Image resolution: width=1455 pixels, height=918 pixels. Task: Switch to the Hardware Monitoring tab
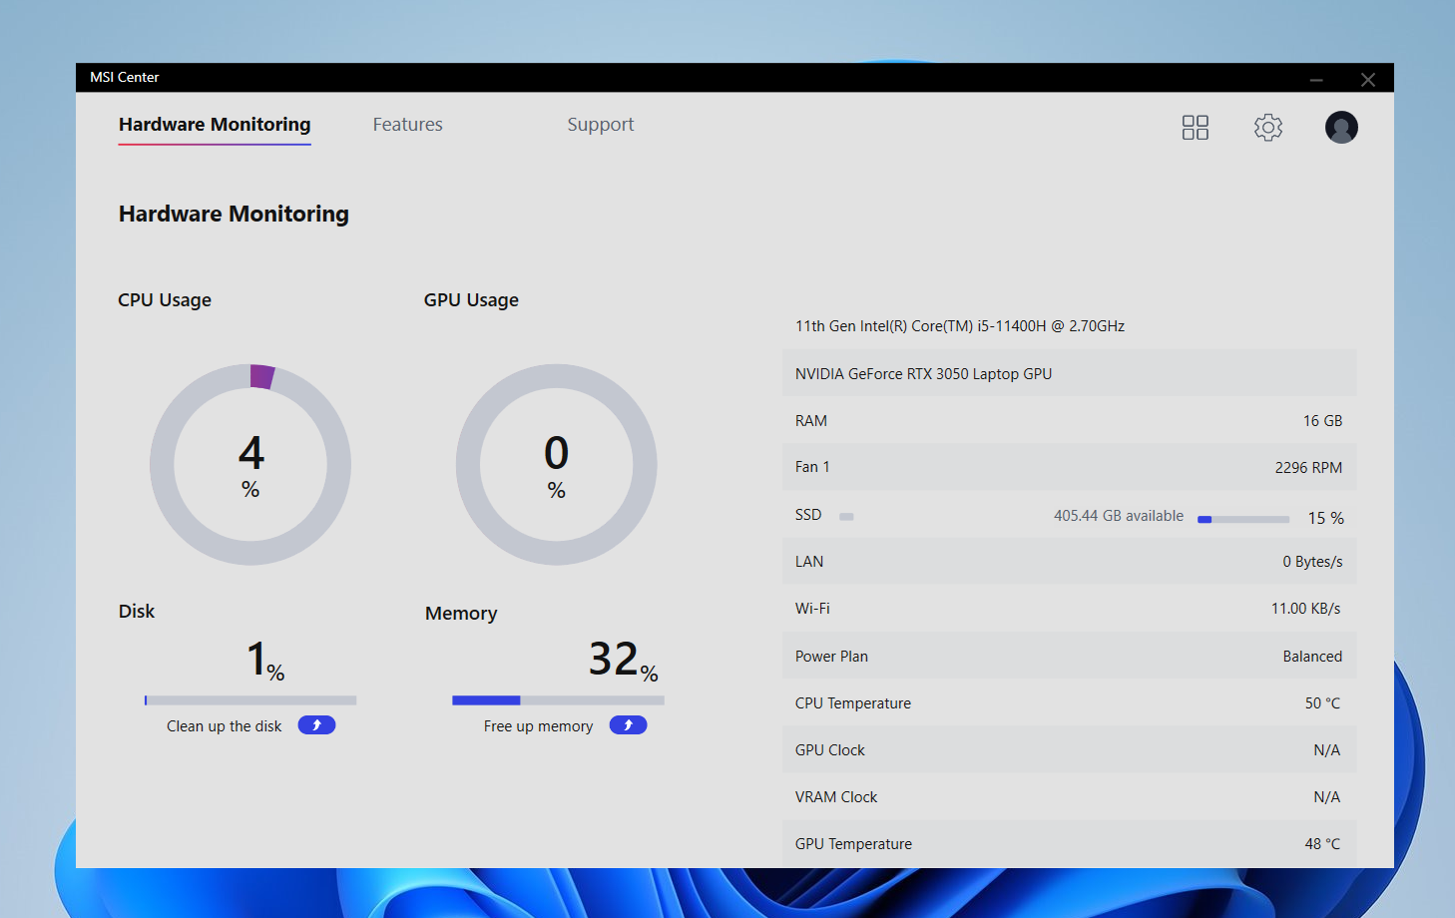pyautogui.click(x=215, y=125)
